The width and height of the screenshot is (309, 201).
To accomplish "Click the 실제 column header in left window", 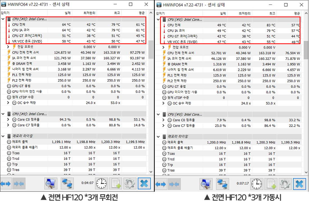I will click(60, 13).
